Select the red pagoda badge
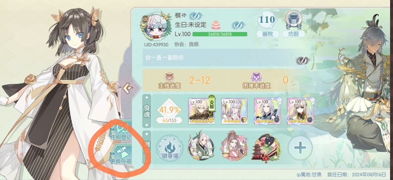The width and height of the screenshot is (393, 180). click(265, 148)
